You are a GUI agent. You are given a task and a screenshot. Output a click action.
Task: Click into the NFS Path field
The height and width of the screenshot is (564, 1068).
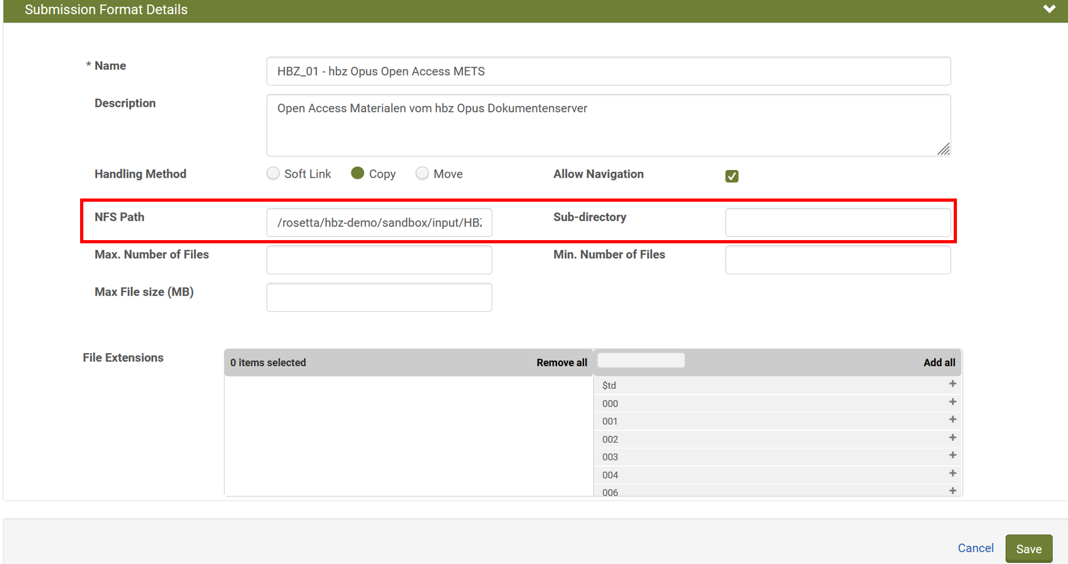[379, 223]
